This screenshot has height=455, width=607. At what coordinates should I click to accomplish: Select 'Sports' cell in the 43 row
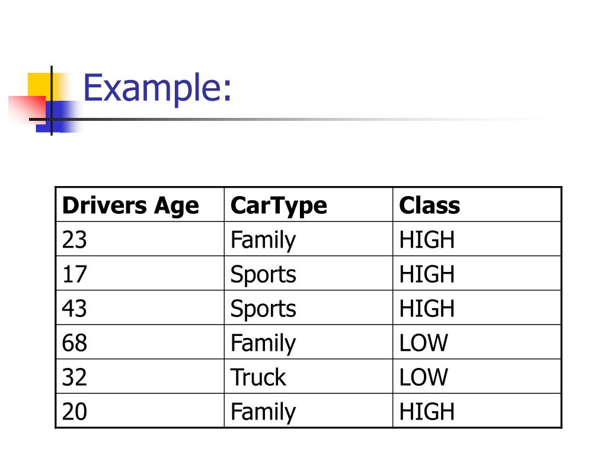point(308,307)
